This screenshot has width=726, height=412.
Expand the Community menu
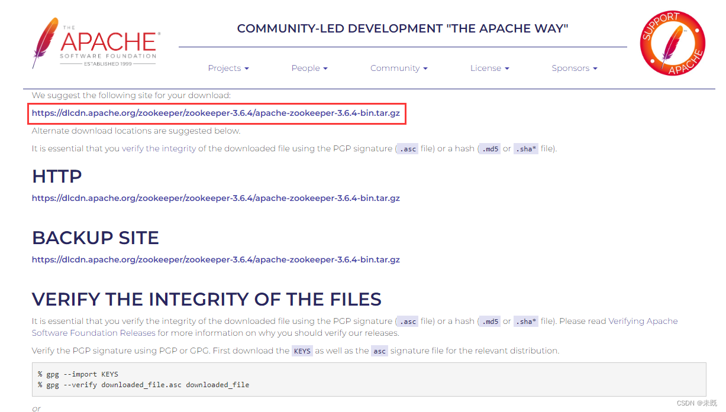point(399,68)
